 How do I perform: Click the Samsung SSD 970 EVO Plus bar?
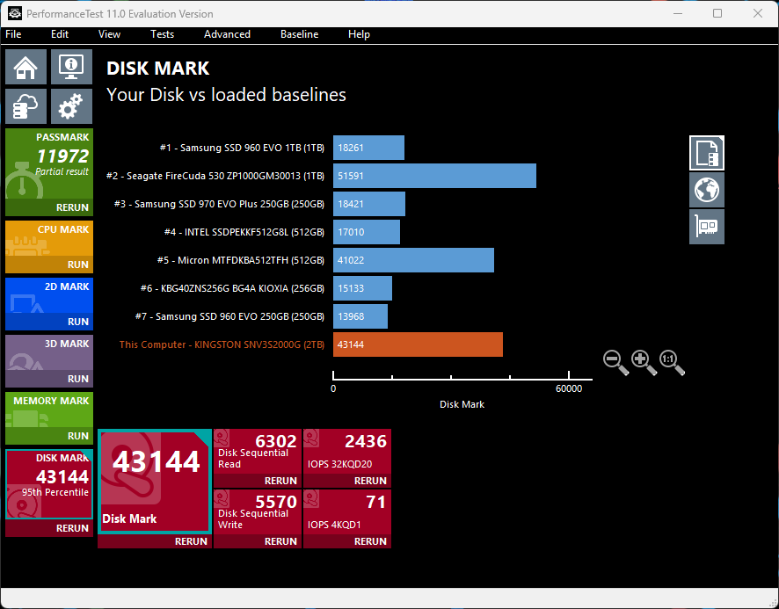[x=369, y=204]
